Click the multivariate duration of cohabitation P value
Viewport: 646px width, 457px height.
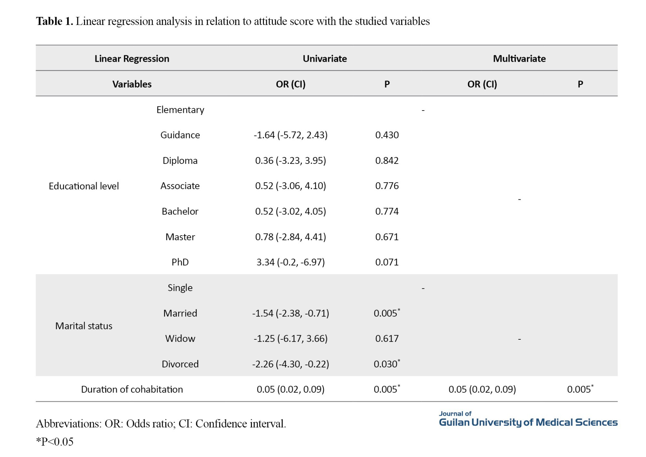(x=580, y=389)
